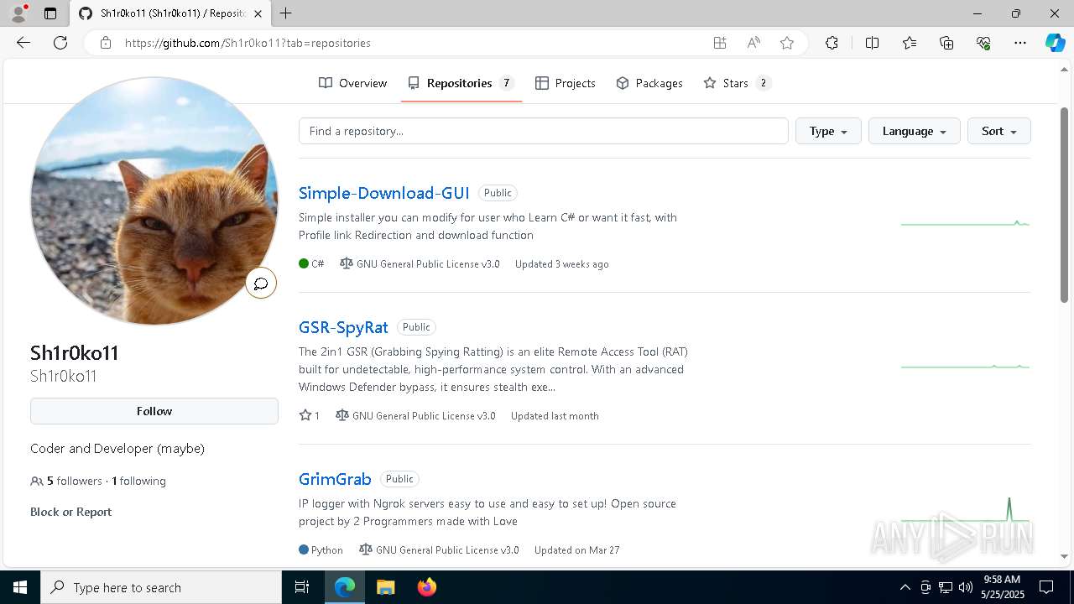Open the notification center icon
Screen dimensions: 1074x604
click(1046, 587)
